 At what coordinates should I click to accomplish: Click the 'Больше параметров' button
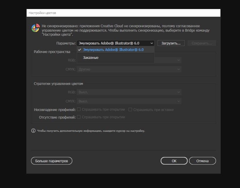[52, 161]
